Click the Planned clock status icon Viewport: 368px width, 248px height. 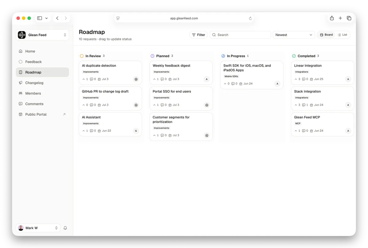click(152, 56)
